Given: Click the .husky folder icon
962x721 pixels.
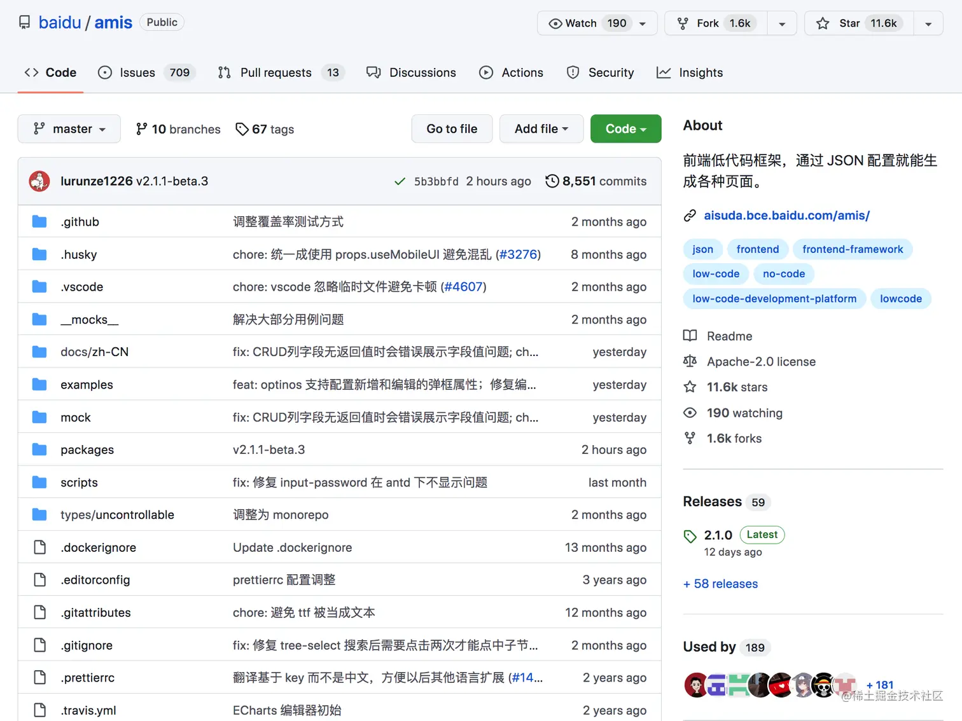Looking at the screenshot, I should tap(39, 254).
